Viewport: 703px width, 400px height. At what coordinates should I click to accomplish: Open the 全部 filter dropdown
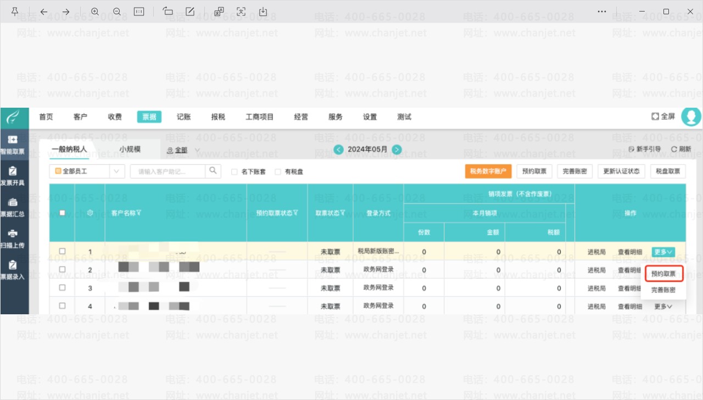(x=183, y=150)
